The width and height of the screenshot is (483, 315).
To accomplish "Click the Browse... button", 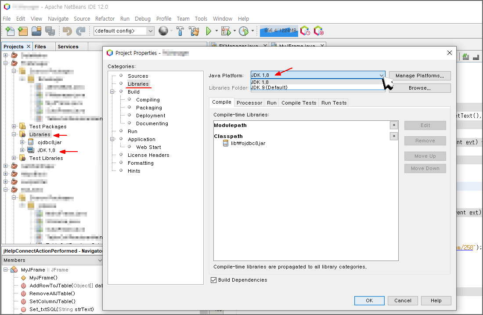I will pyautogui.click(x=419, y=88).
